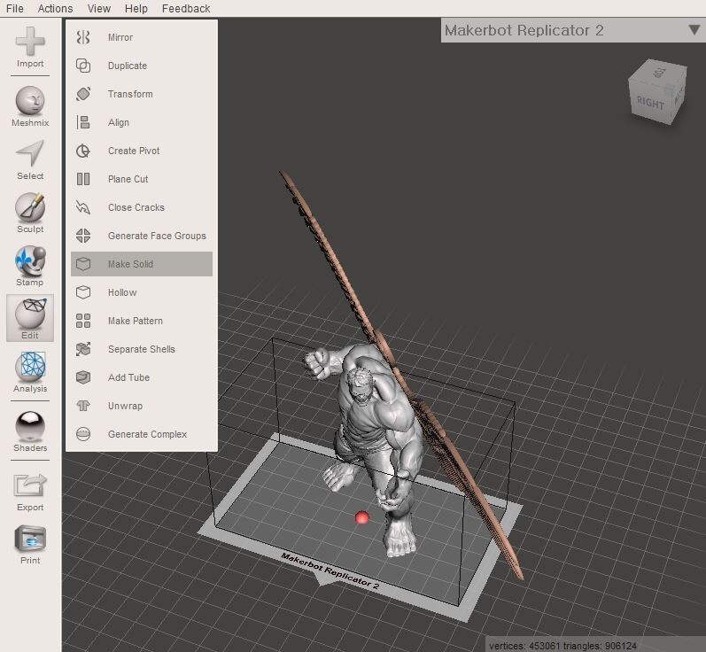Open the Help menu
This screenshot has width=706, height=652.
(x=136, y=9)
